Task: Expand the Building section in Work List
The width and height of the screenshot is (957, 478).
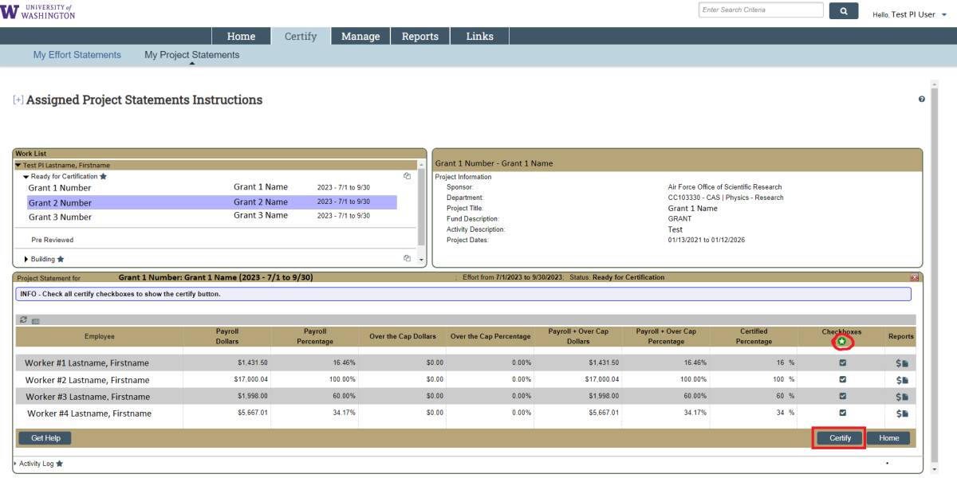Action: [x=26, y=259]
